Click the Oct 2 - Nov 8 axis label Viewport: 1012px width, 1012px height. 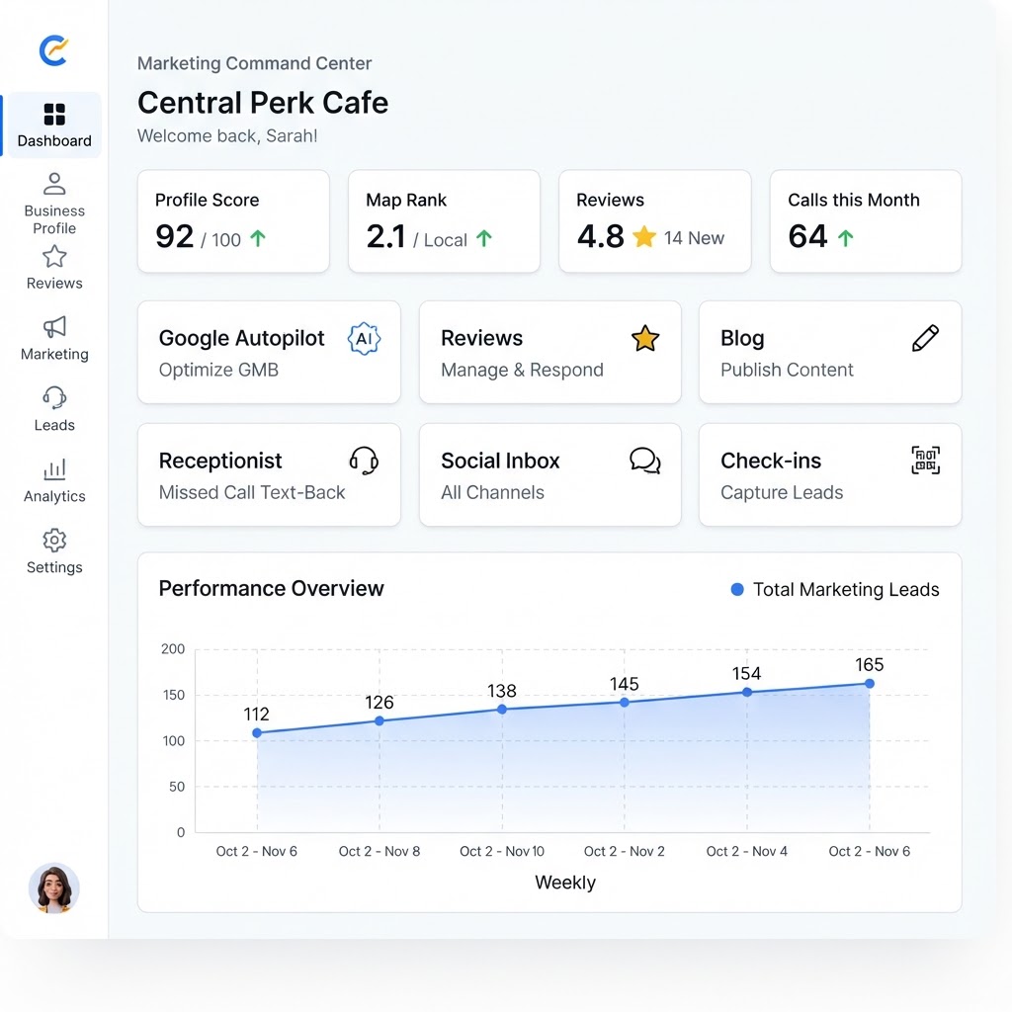point(379,851)
